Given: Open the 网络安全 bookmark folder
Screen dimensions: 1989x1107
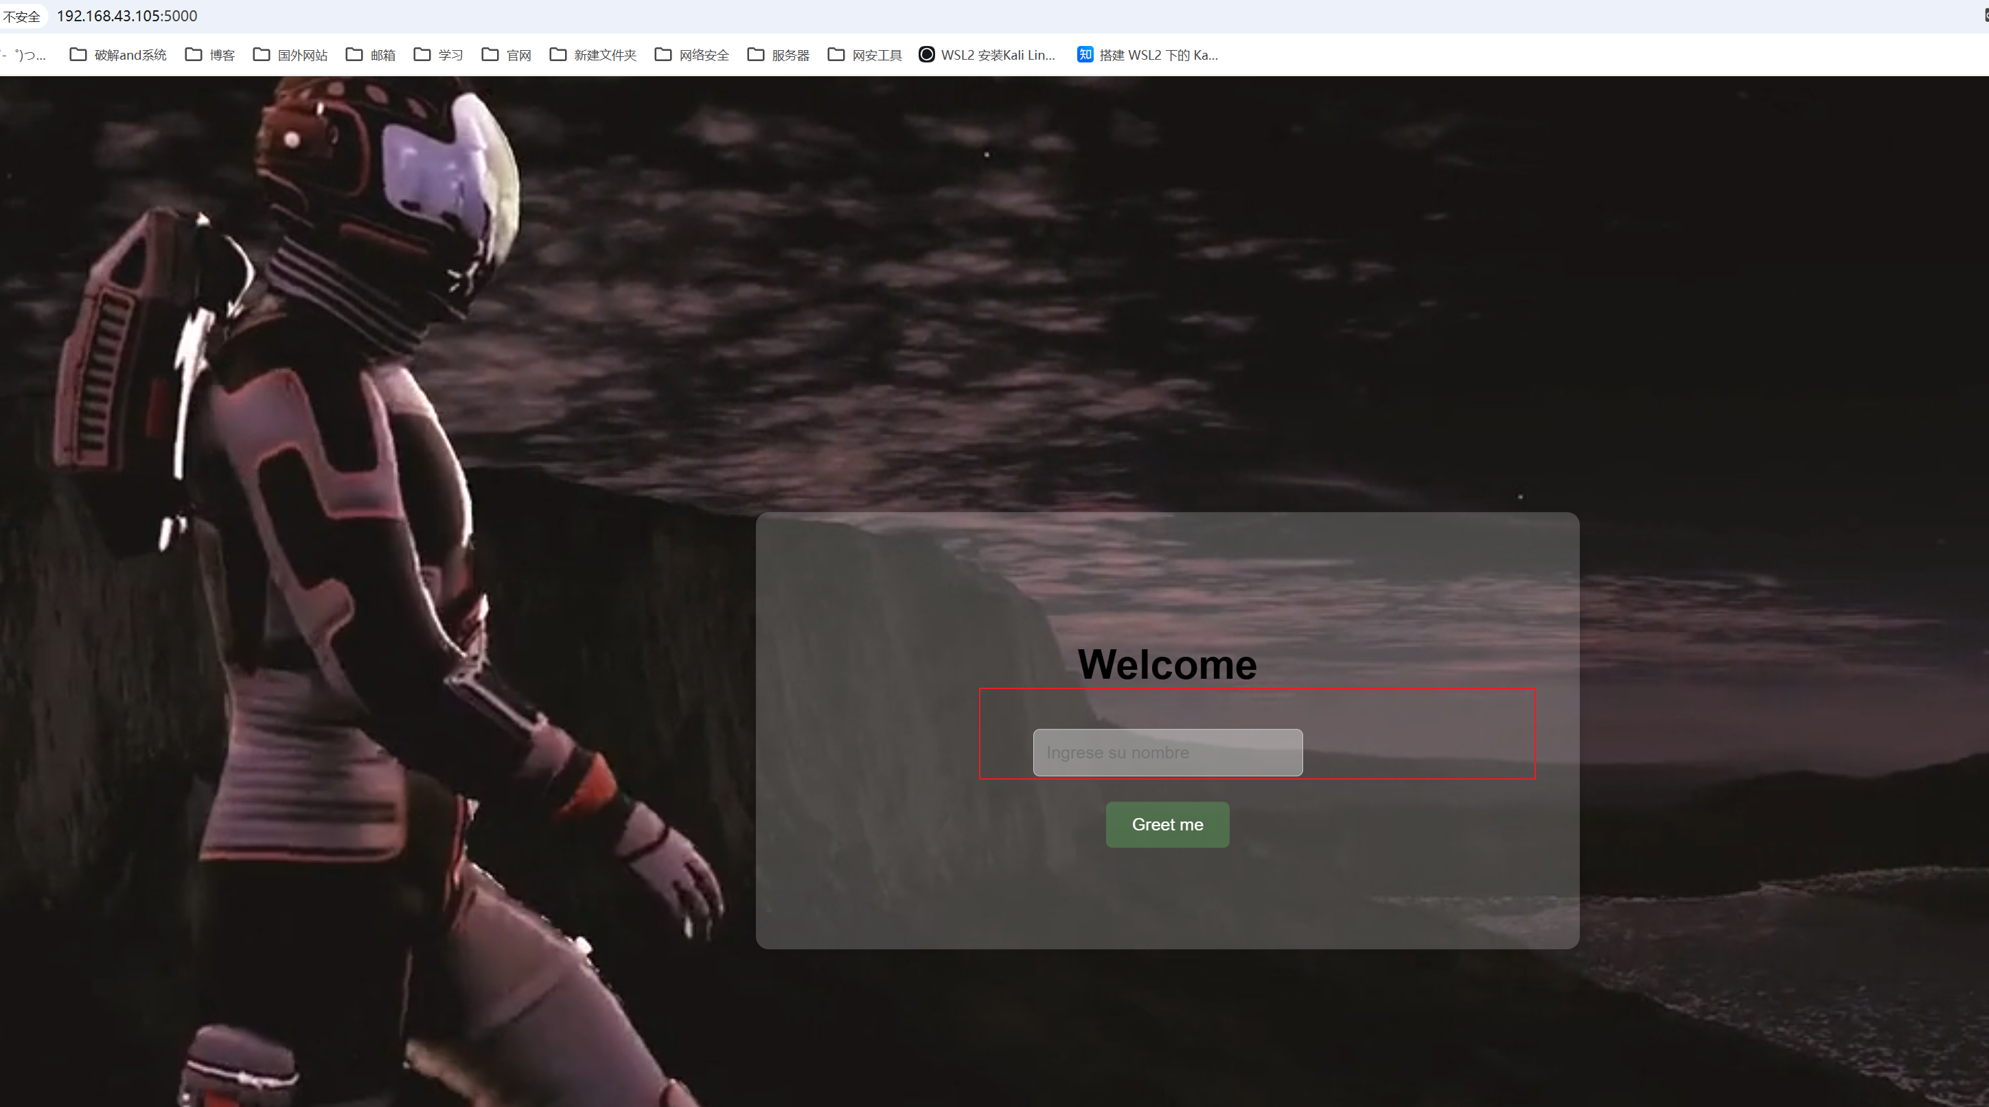Looking at the screenshot, I should point(692,55).
